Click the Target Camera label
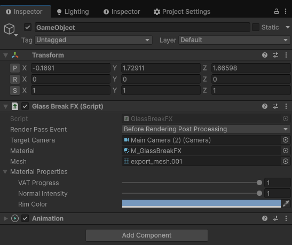 33,140
